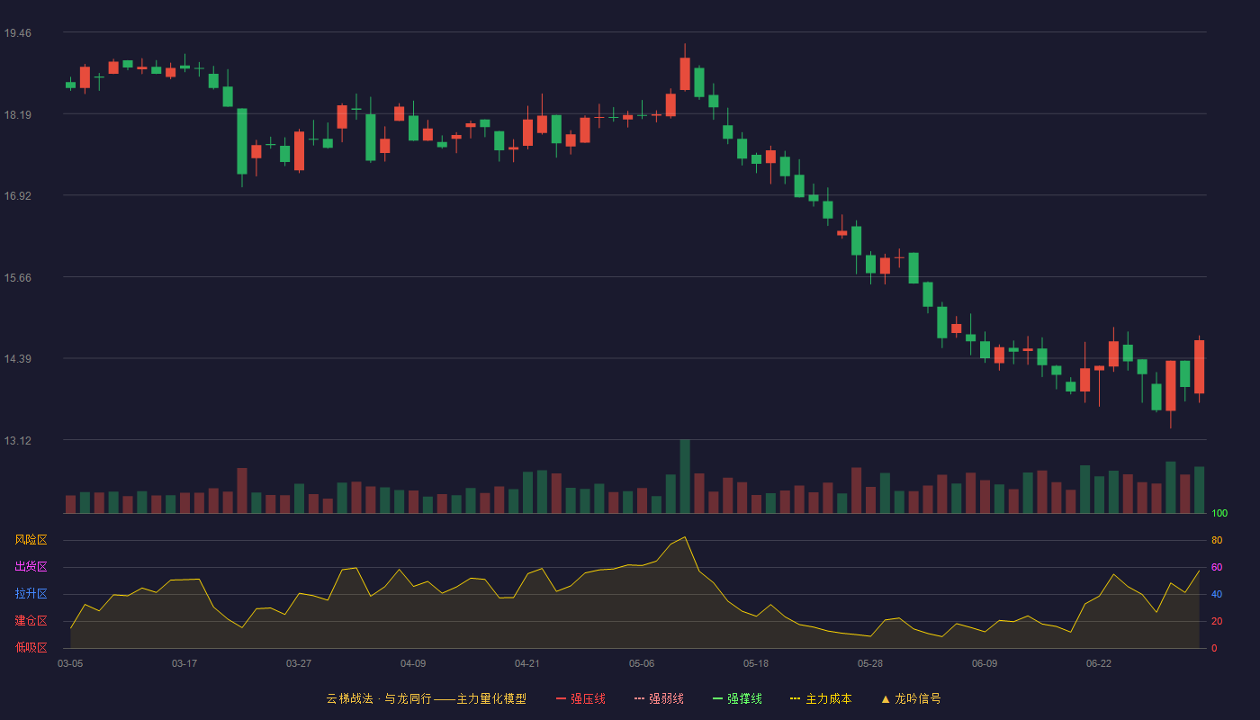Toggle the 强压线 legend series
This screenshot has height=720, width=1260.
pyautogui.click(x=580, y=698)
